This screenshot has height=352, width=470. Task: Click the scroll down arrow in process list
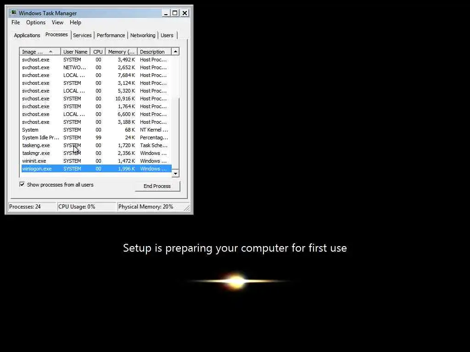click(x=175, y=173)
